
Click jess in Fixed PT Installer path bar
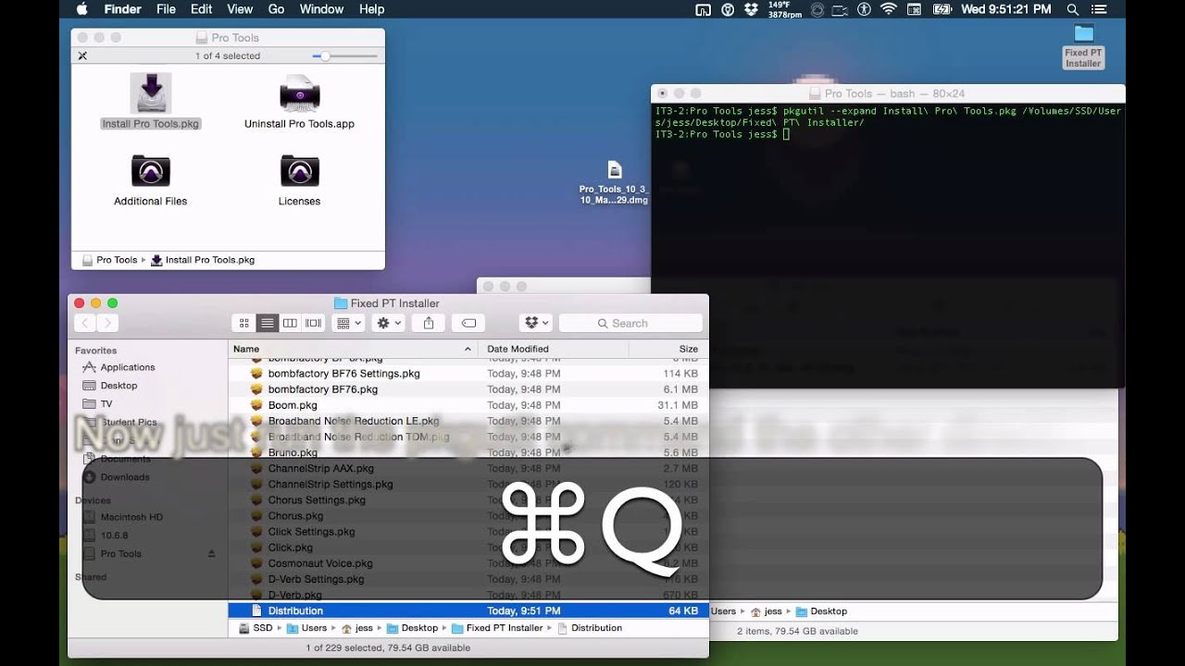(x=356, y=628)
